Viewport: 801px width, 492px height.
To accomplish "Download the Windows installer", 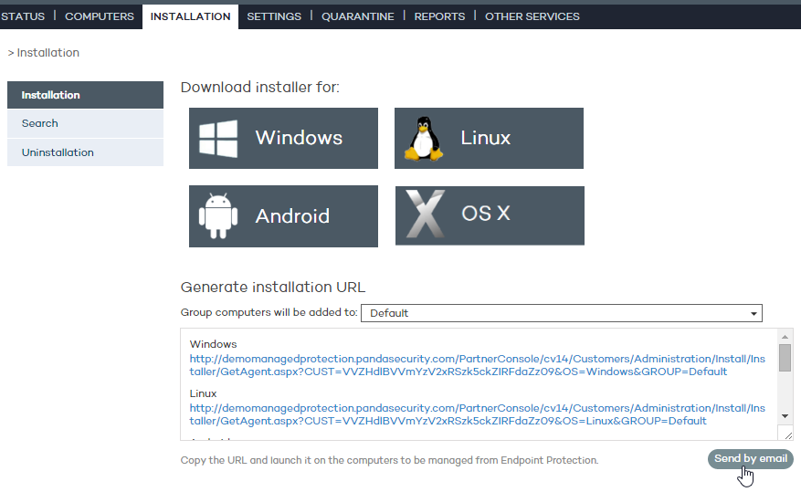I will click(283, 139).
